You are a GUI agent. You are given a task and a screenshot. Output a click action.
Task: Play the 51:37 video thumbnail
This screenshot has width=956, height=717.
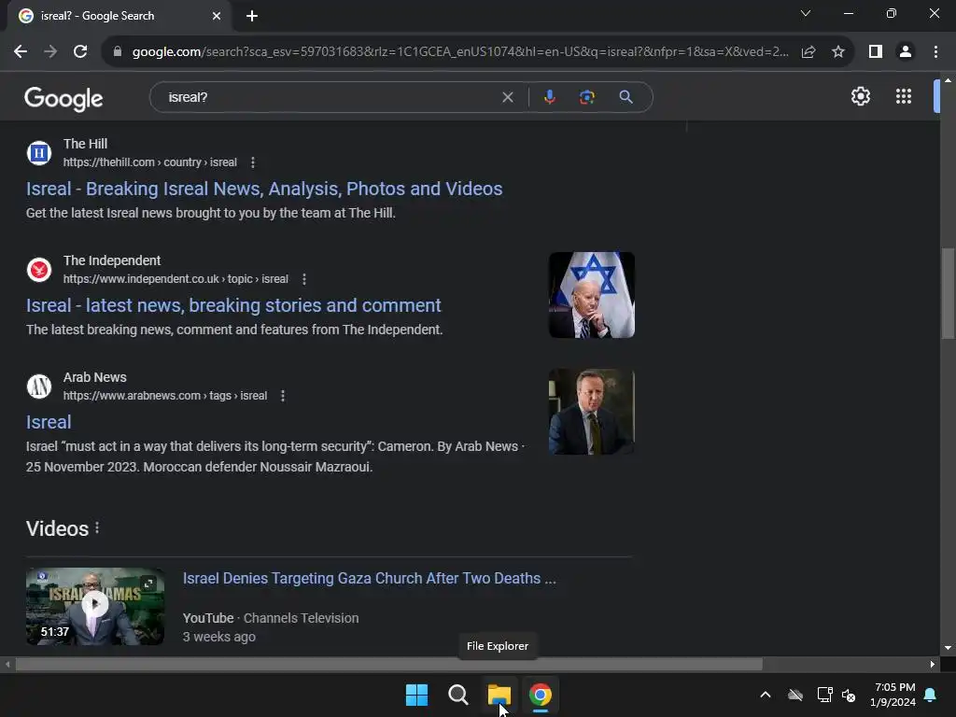coord(95,606)
